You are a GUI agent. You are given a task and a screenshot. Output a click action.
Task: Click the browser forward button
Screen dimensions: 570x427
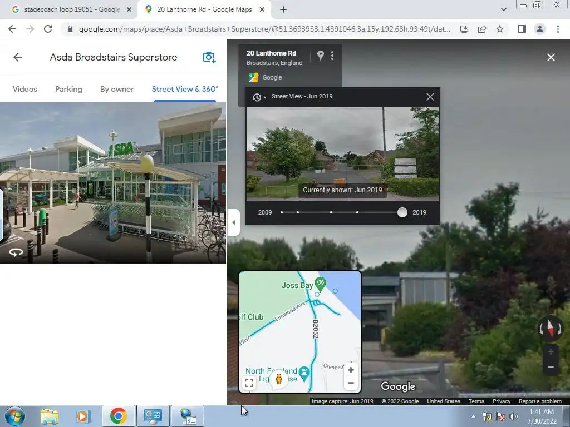[x=30, y=29]
